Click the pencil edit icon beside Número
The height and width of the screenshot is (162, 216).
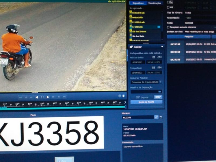point(156,117)
